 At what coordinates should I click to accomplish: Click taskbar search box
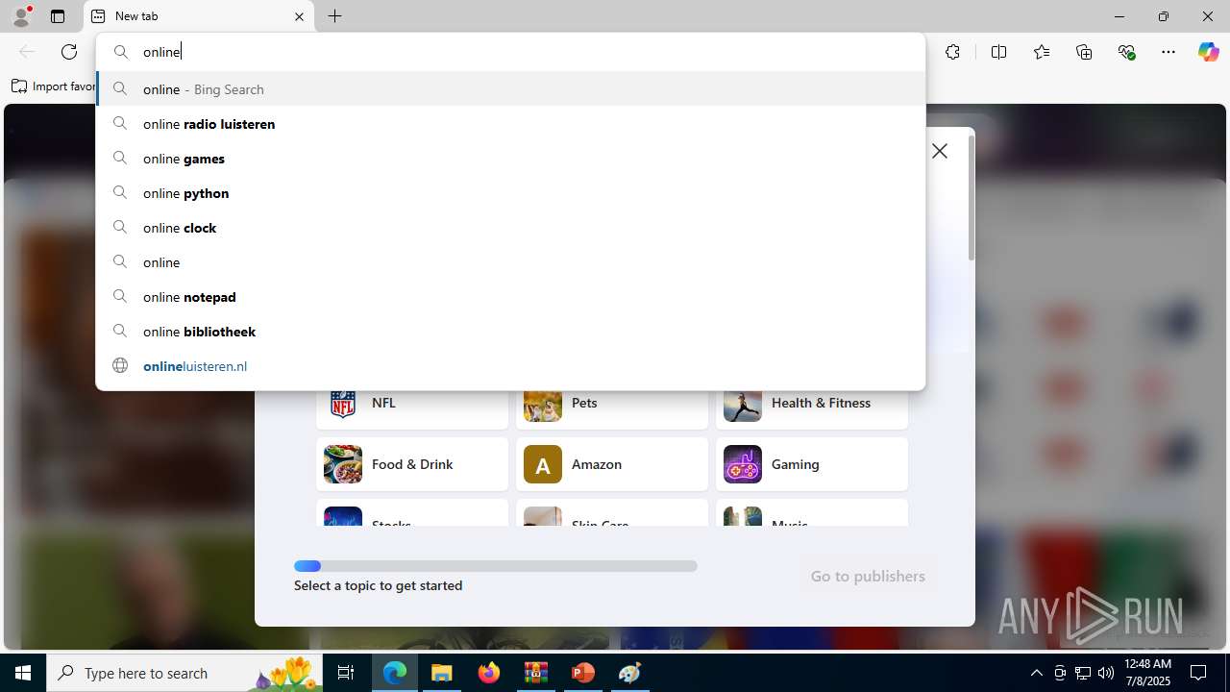pyautogui.click(x=185, y=673)
